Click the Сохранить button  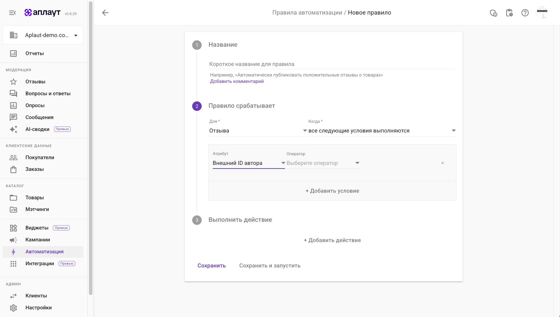211,266
